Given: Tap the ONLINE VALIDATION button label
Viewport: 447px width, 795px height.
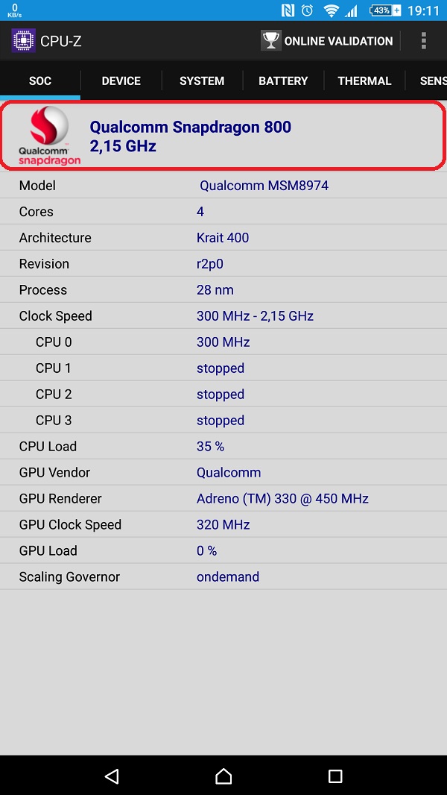Looking at the screenshot, I should coord(338,41).
